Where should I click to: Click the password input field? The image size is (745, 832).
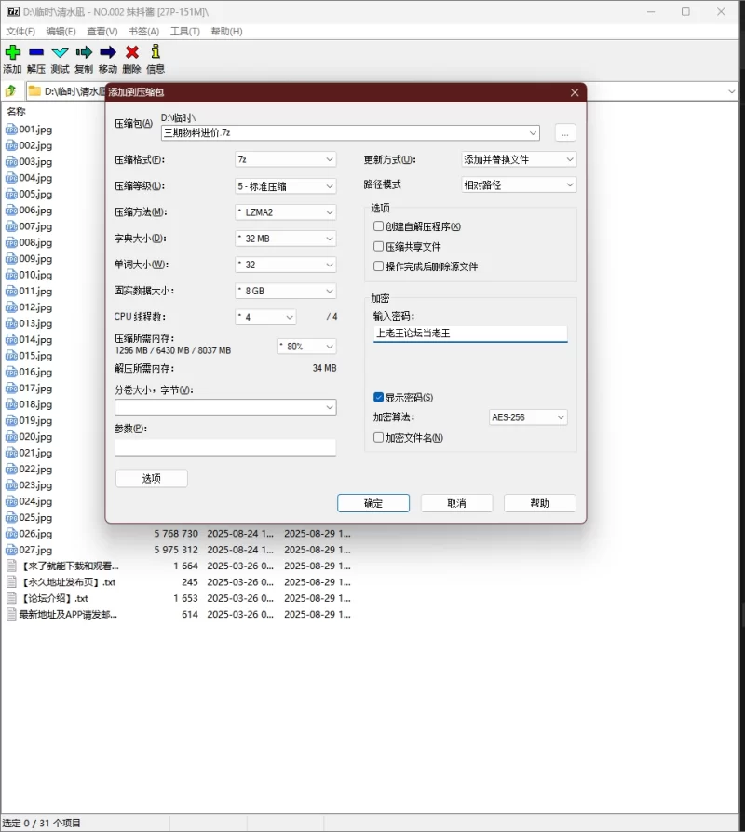pos(470,334)
